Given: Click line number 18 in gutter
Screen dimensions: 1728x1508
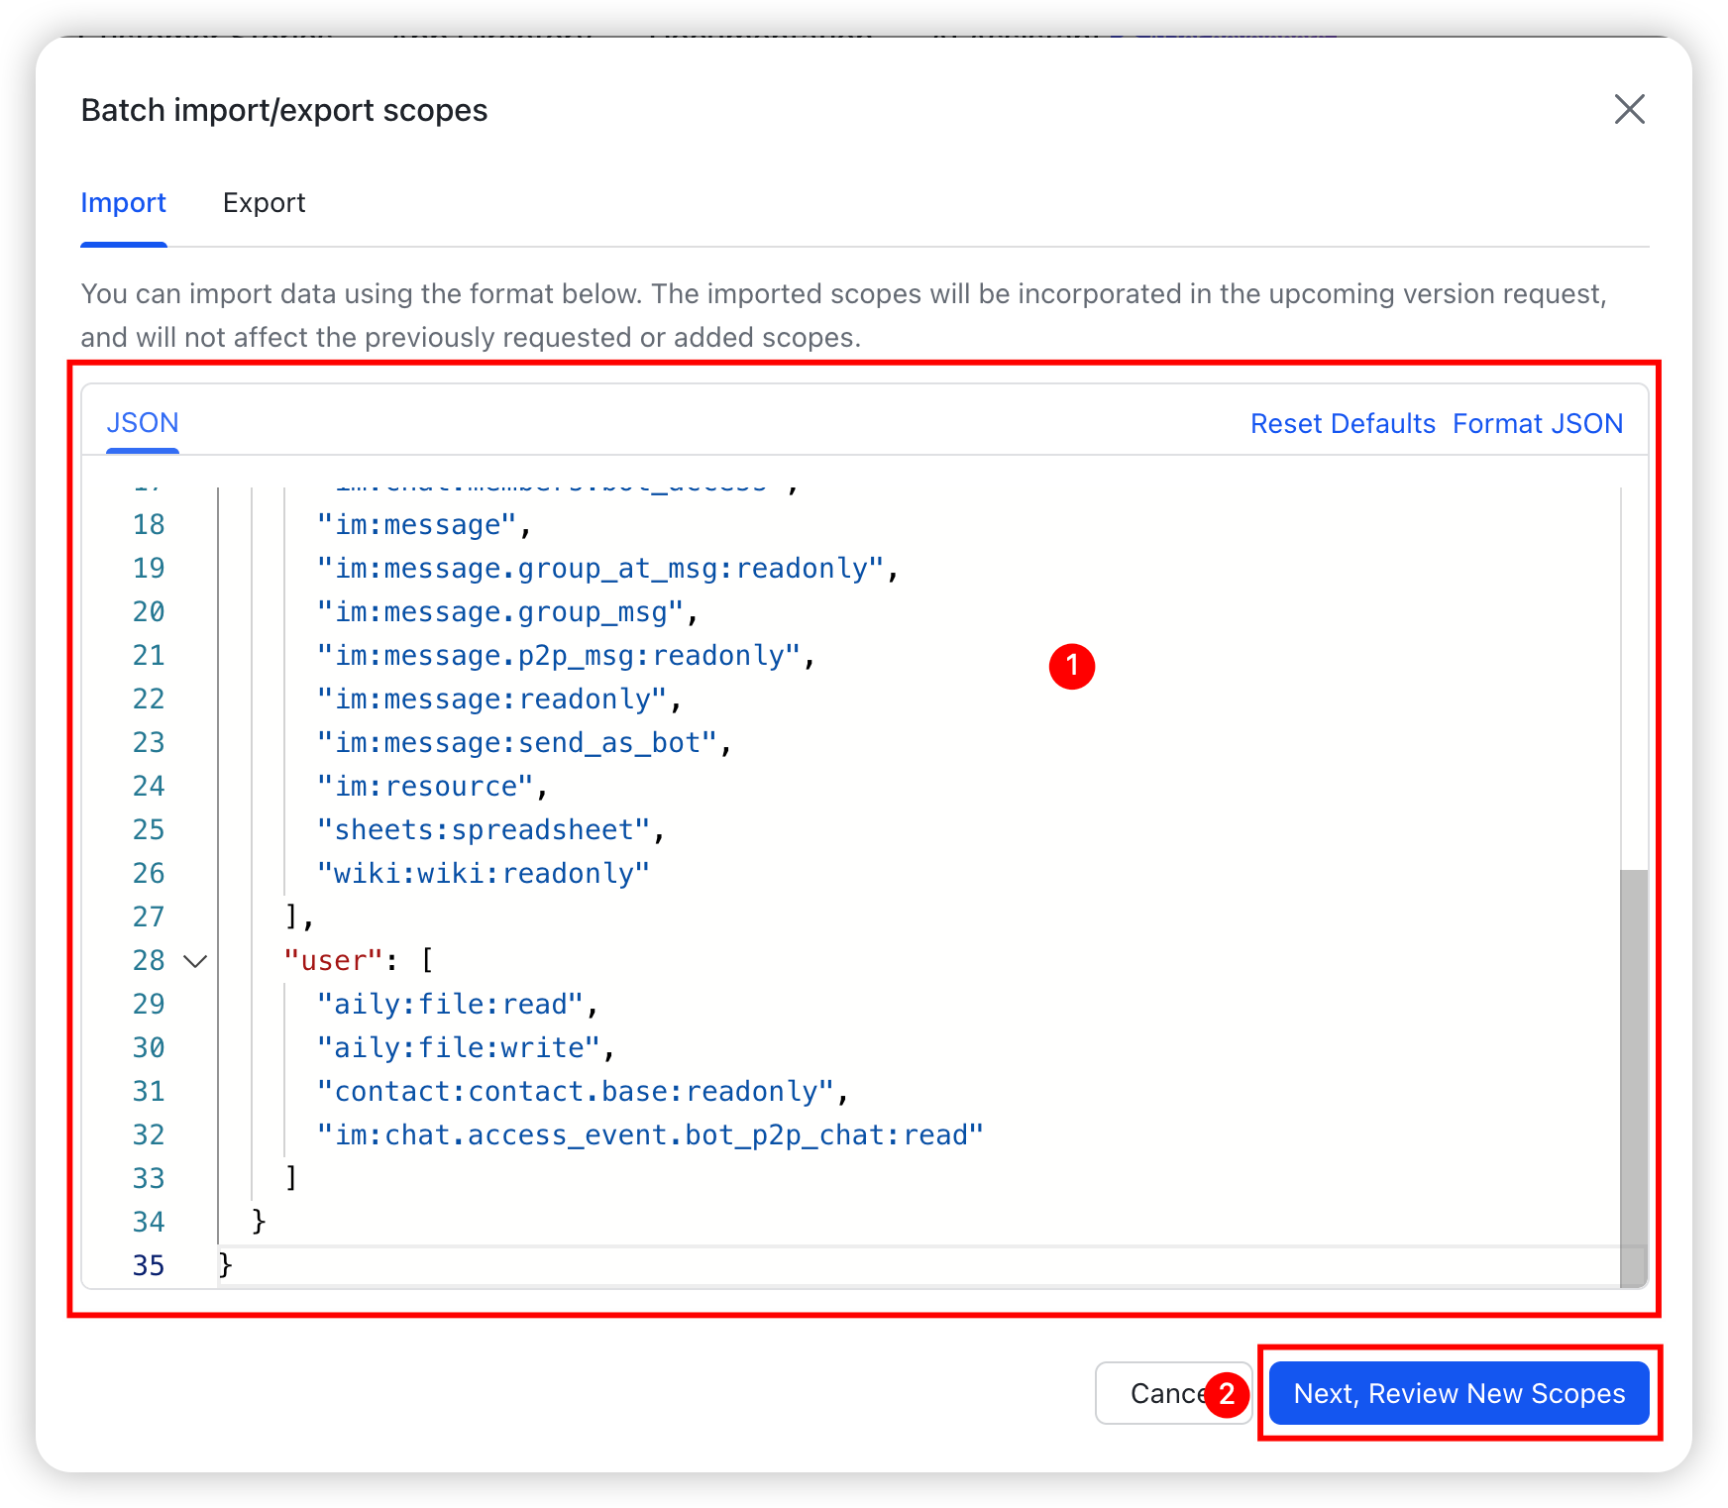Looking at the screenshot, I should tap(149, 525).
